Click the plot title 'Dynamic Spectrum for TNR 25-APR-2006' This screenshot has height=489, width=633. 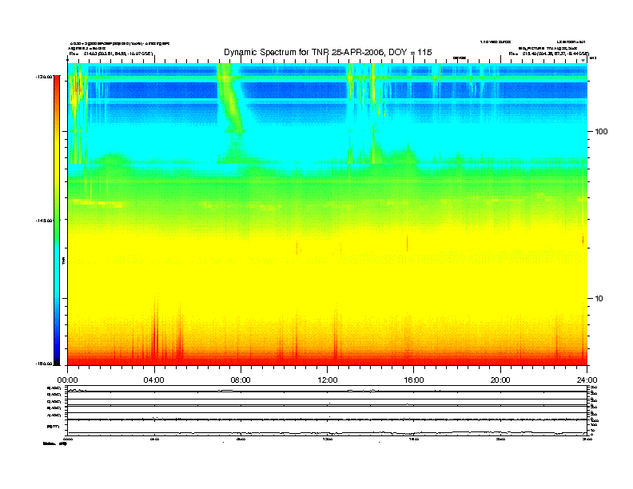tap(328, 52)
